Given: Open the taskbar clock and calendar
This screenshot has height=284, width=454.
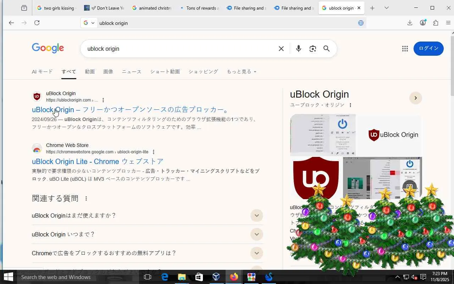Looking at the screenshot, I should pyautogui.click(x=440, y=277).
